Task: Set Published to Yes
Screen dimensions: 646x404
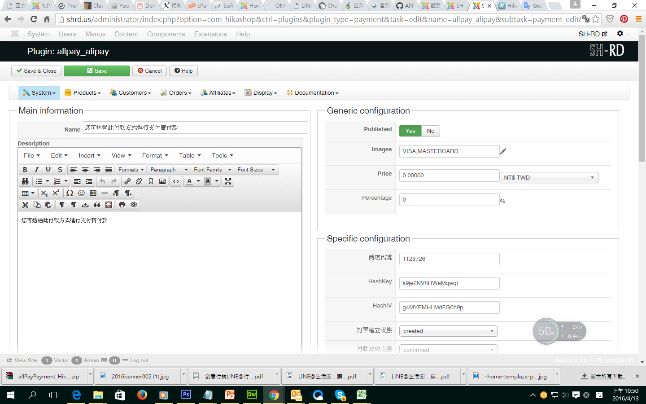Action: (410, 131)
